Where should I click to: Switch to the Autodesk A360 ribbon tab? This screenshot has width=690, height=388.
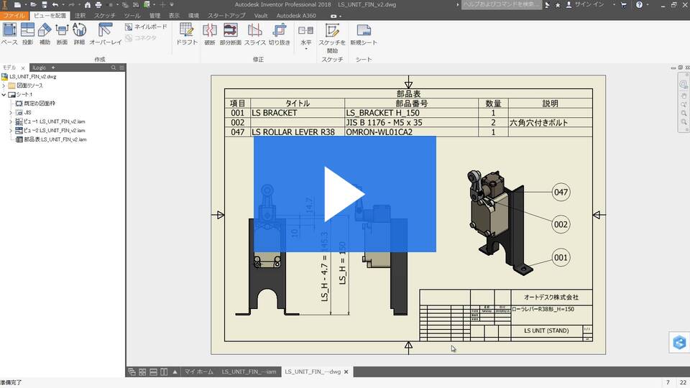pos(295,15)
